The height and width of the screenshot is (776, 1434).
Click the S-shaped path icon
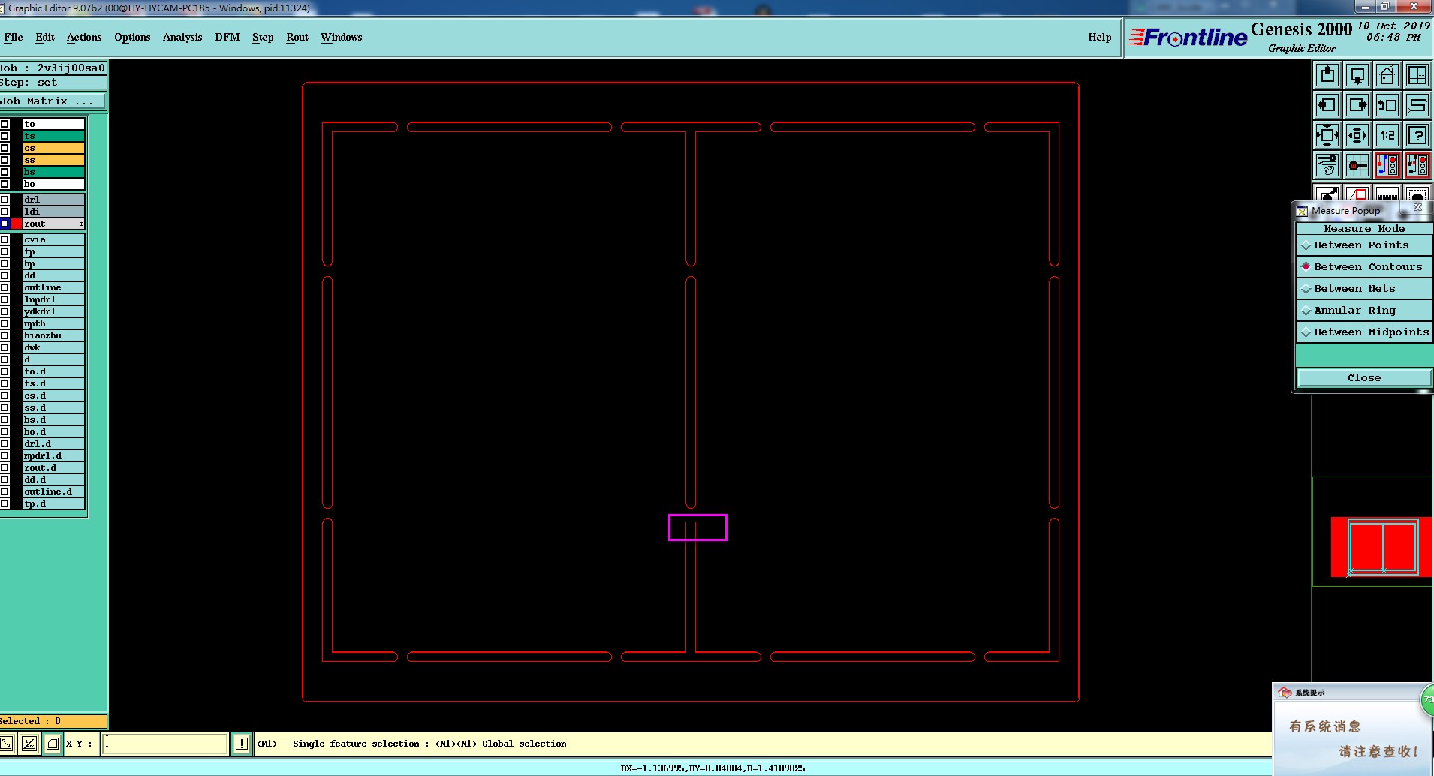(x=1417, y=105)
